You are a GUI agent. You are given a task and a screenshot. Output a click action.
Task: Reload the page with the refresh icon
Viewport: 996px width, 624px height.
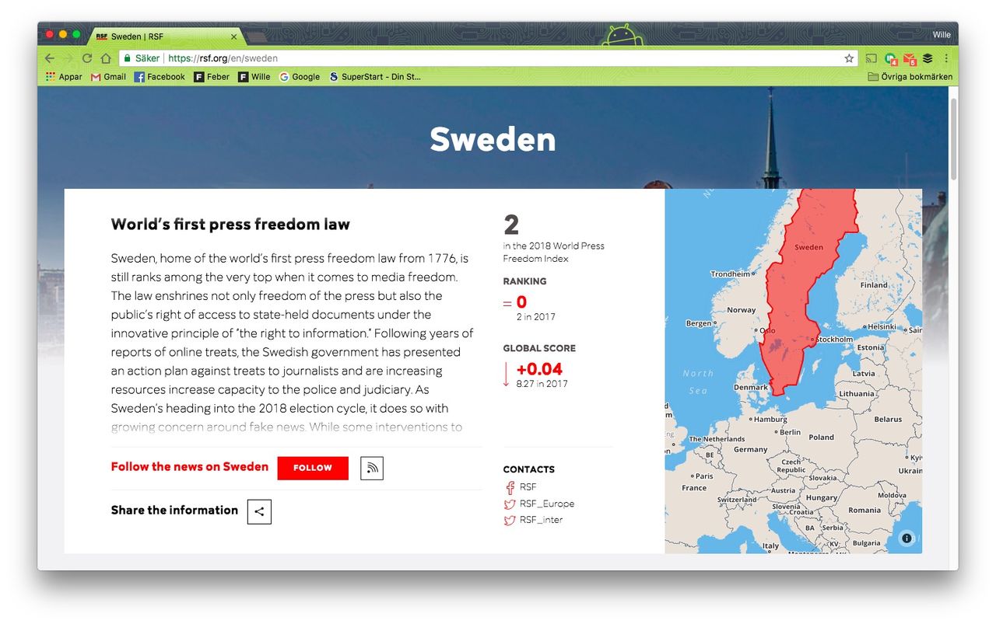pos(87,58)
